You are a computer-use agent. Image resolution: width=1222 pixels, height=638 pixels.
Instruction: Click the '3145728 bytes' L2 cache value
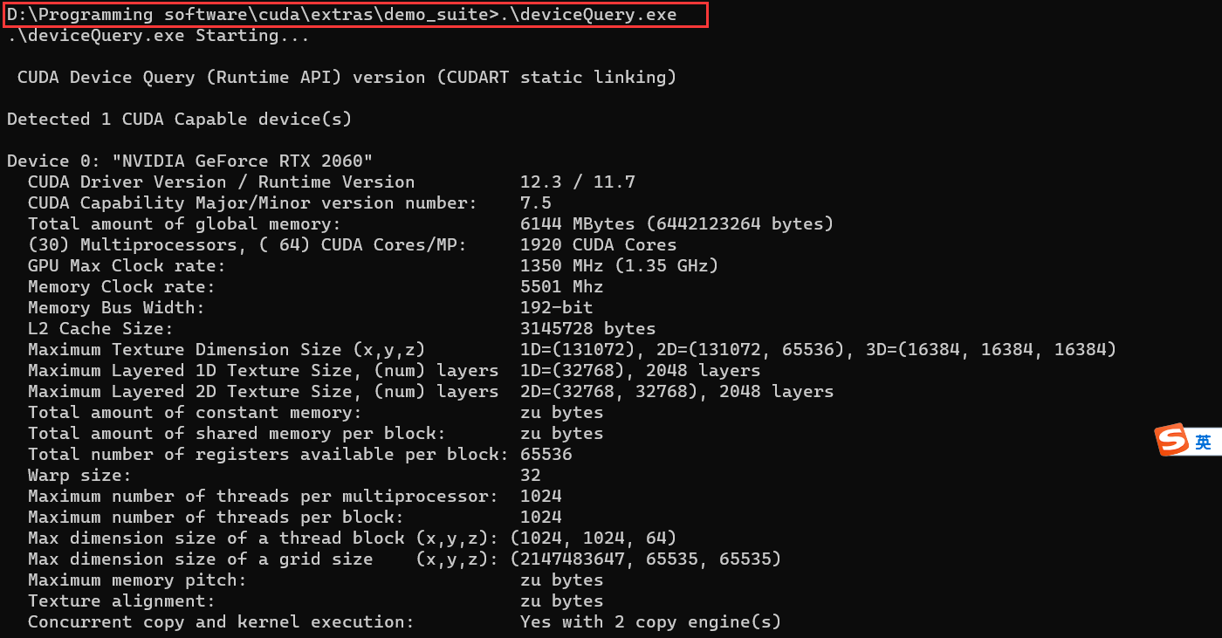coord(588,329)
